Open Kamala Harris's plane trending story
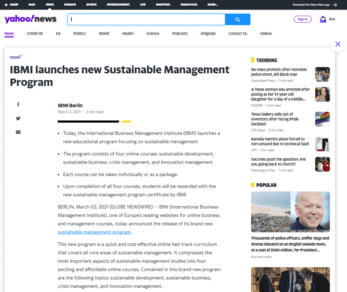The image size is (347, 292). click(x=280, y=141)
